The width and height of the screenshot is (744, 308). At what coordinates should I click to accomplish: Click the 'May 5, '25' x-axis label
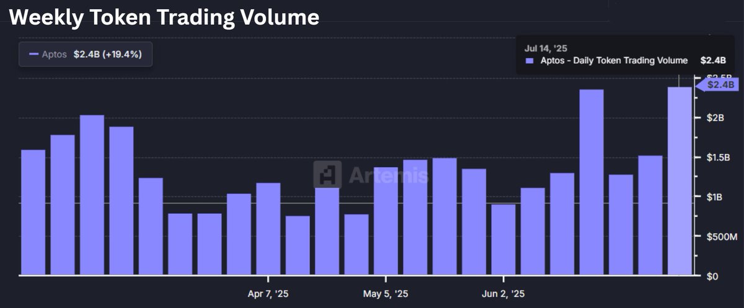[x=386, y=294]
